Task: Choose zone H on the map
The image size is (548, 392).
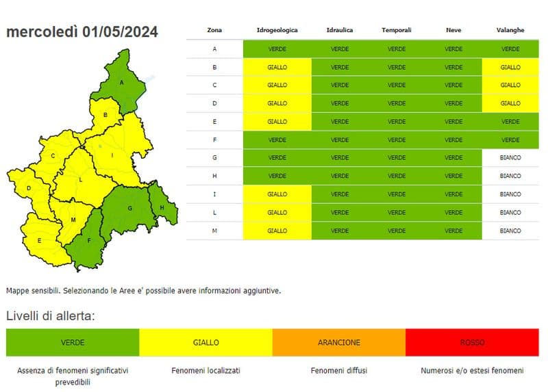Action: [162, 207]
